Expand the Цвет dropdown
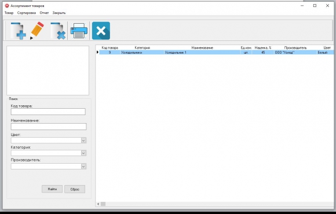 coord(83,141)
